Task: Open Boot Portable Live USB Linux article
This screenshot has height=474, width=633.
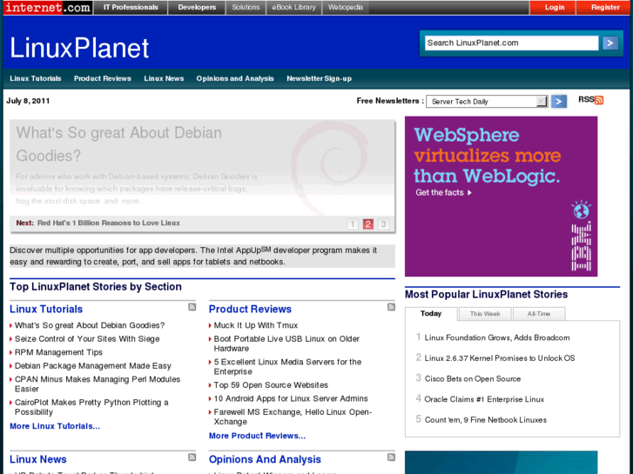Action: coord(286,344)
